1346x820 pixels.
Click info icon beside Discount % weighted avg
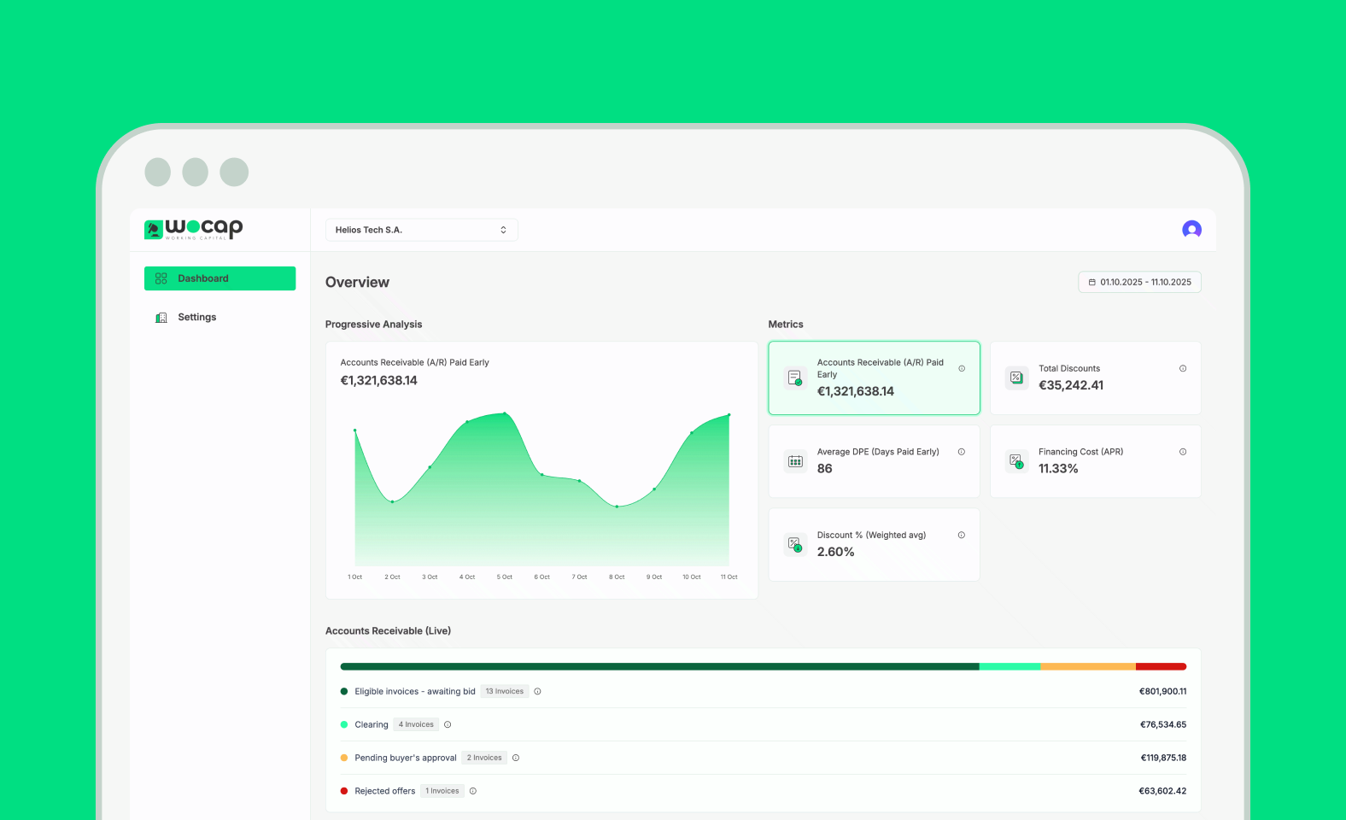coord(962,535)
